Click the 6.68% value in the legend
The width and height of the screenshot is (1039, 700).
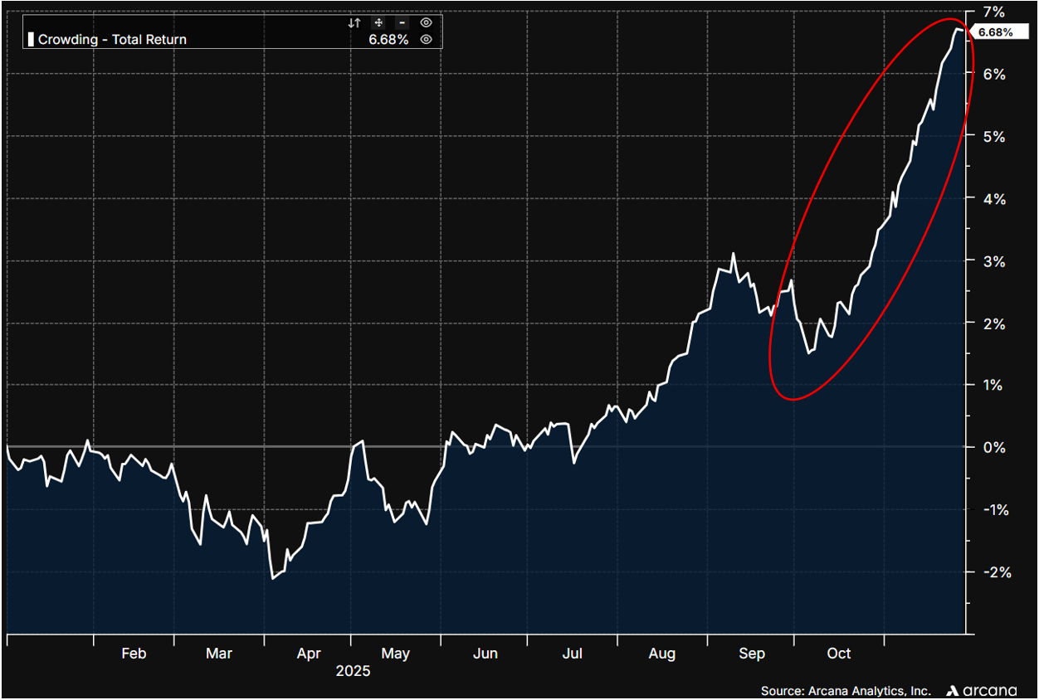coord(388,40)
